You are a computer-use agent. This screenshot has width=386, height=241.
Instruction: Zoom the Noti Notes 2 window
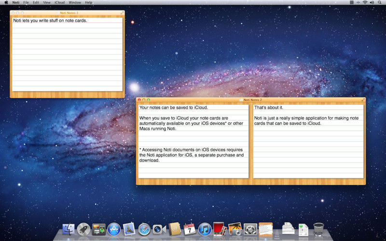148,100
